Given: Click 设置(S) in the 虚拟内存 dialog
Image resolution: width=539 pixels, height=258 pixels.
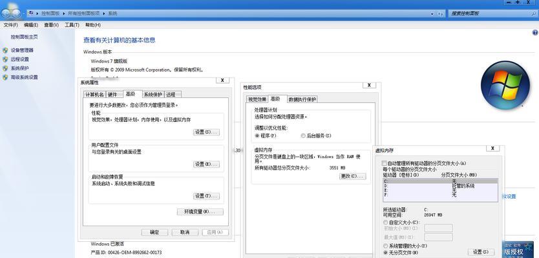Looking at the screenshot, I should pos(481,252).
